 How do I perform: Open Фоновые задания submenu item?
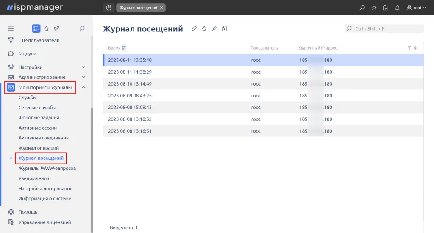[39, 118]
